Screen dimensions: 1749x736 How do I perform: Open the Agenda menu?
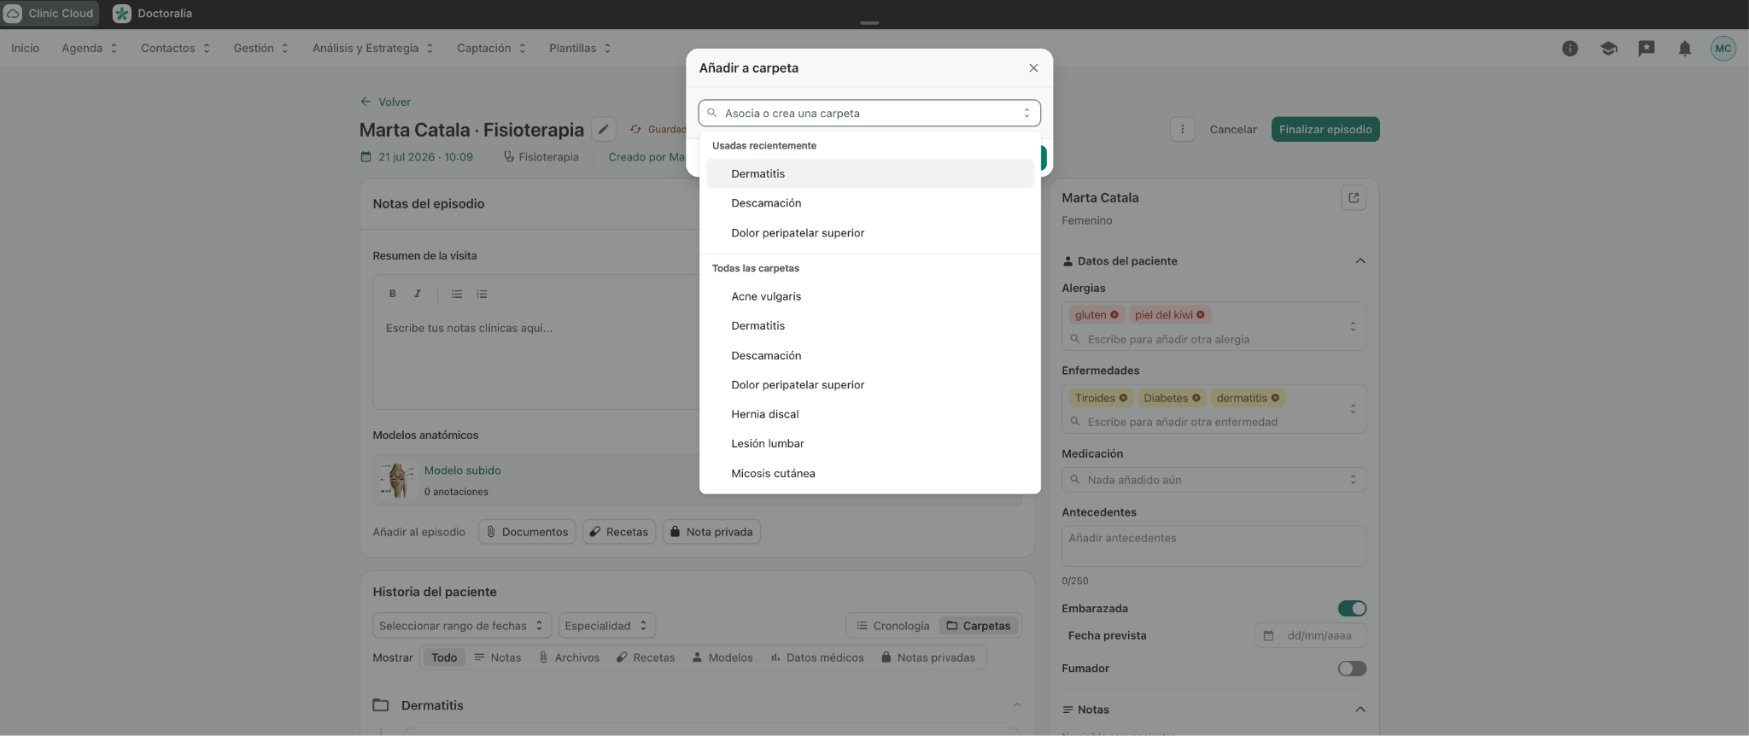89,48
